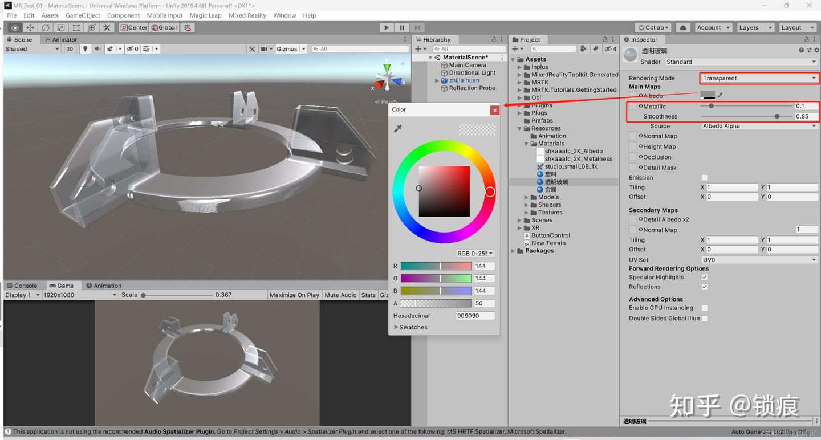Toggle Mute Audio in Game view
Image resolution: width=821 pixels, height=440 pixels.
(x=340, y=295)
